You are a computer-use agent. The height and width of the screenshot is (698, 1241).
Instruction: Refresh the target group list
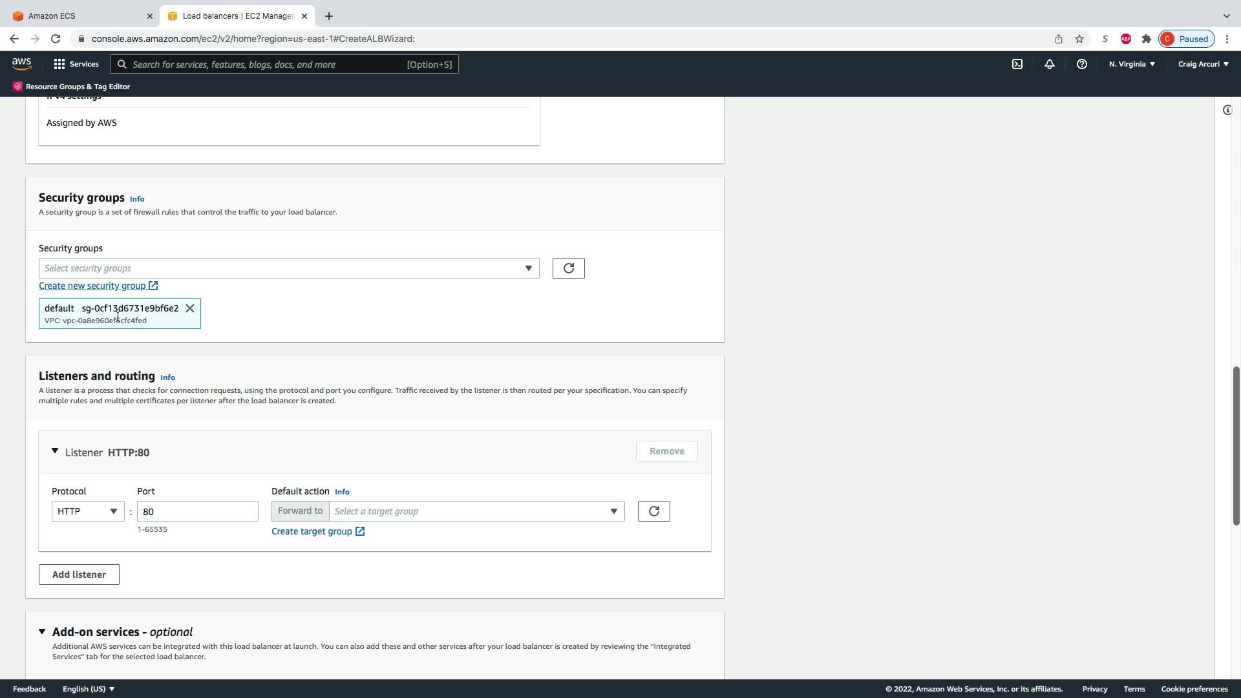[x=653, y=511]
